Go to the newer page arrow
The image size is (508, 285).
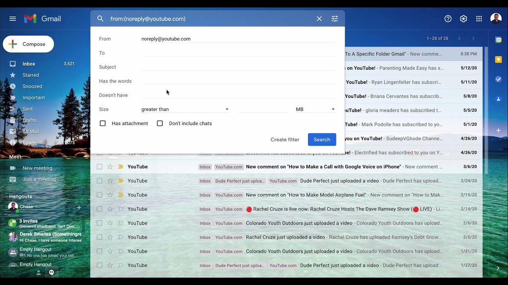[459, 38]
